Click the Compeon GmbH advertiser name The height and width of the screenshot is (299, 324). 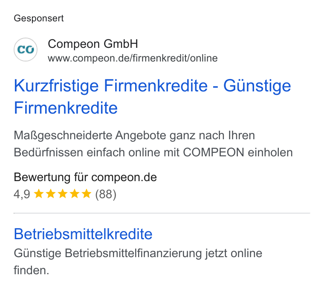(x=93, y=44)
